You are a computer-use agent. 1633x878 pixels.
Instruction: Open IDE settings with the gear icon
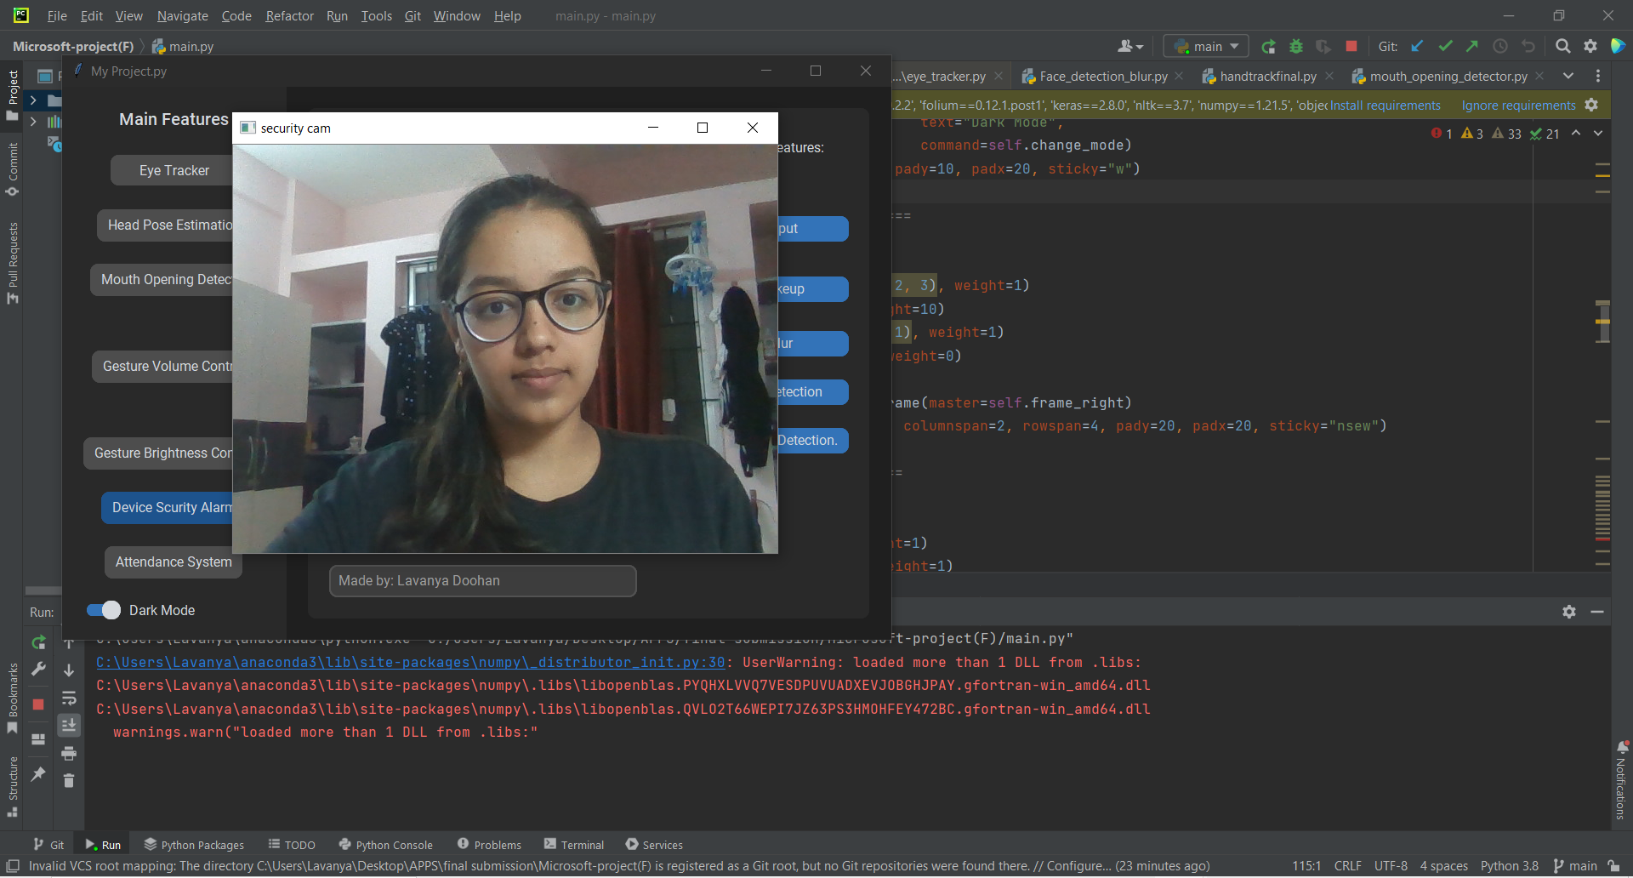pos(1590,46)
